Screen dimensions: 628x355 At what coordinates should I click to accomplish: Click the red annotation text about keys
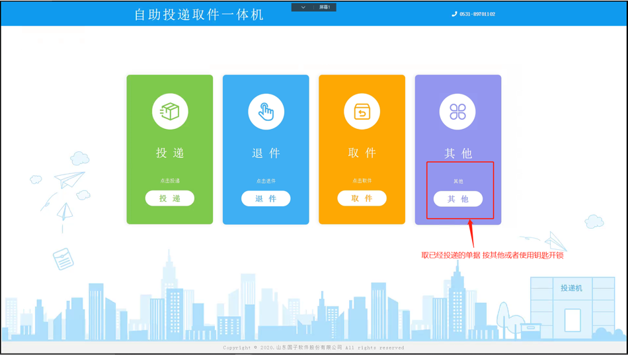point(492,255)
